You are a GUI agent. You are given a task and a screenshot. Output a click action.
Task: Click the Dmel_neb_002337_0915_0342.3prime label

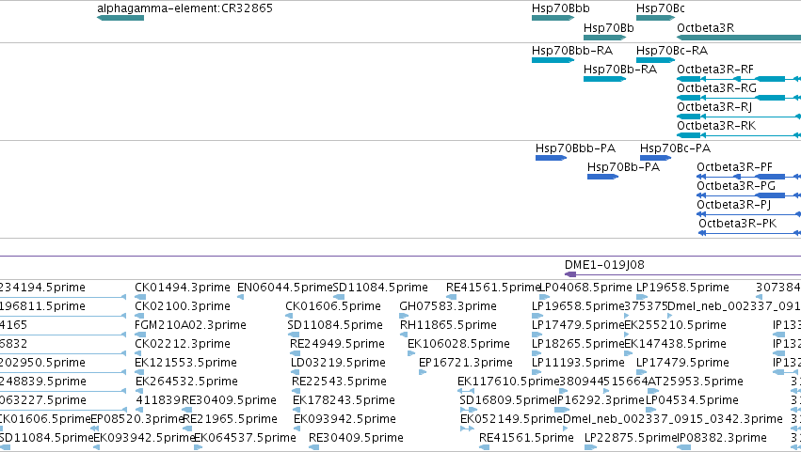coord(672,419)
